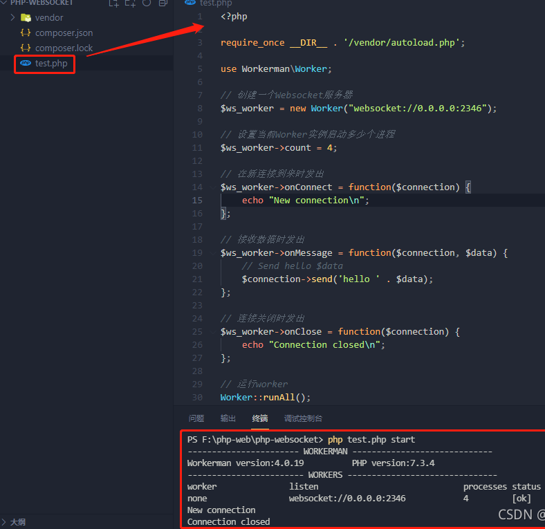Click the braces icon beside composer.json
545x529 pixels.
26,33
